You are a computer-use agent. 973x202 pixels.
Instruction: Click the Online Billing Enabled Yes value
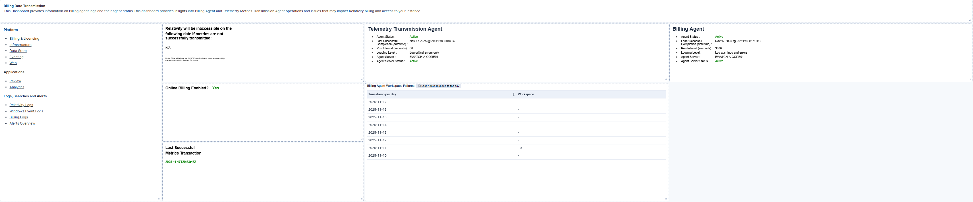(215, 88)
